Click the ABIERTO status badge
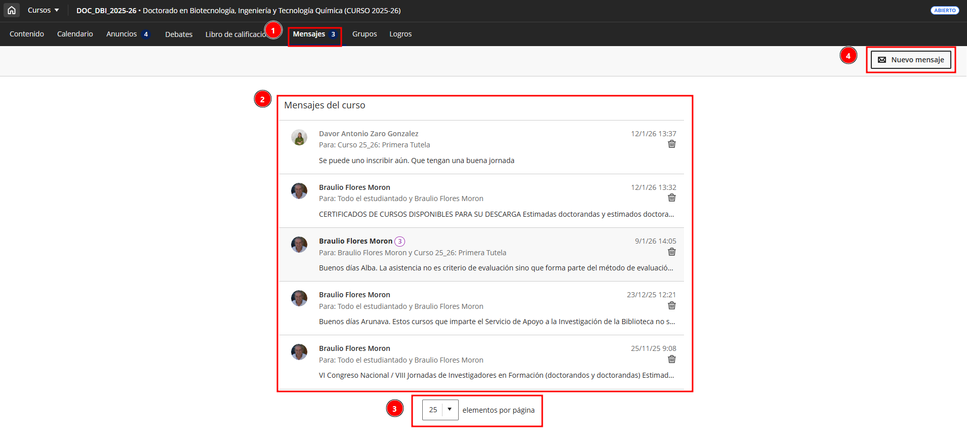 pyautogui.click(x=944, y=11)
